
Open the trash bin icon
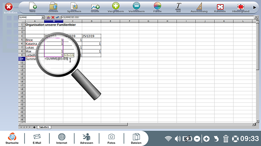click(226, 139)
